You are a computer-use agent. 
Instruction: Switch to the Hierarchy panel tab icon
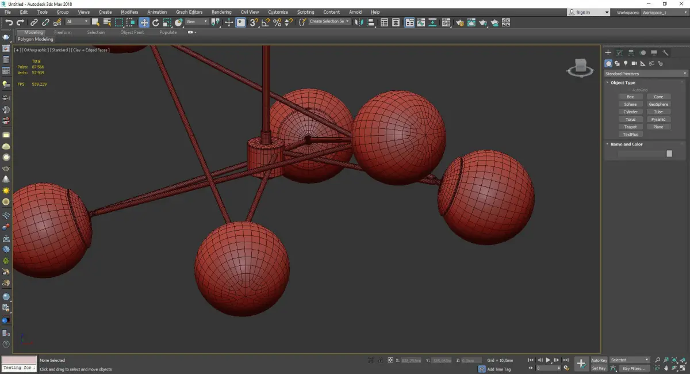click(x=631, y=52)
